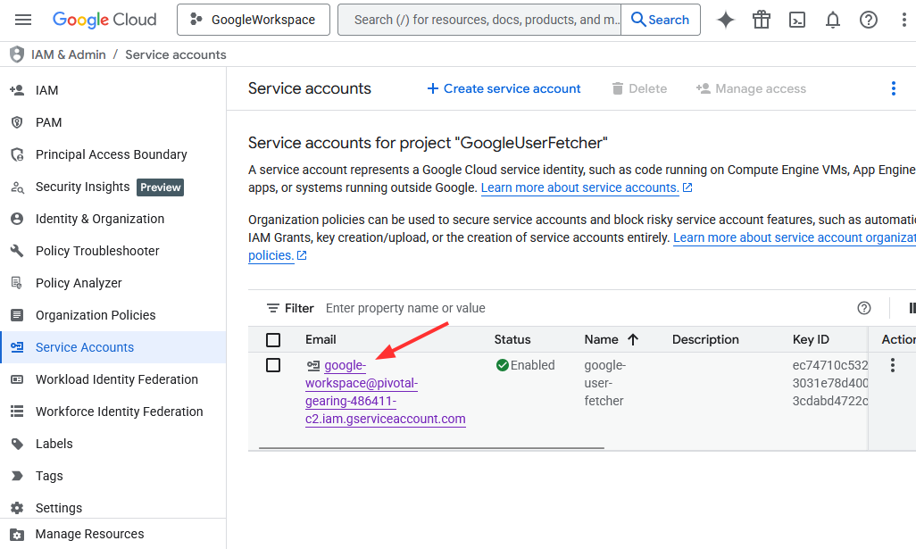Open the main navigation hamburger menu
The image size is (916, 549).
coord(23,20)
